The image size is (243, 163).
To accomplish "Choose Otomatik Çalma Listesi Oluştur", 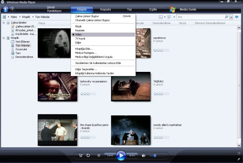I will [x=103, y=20].
